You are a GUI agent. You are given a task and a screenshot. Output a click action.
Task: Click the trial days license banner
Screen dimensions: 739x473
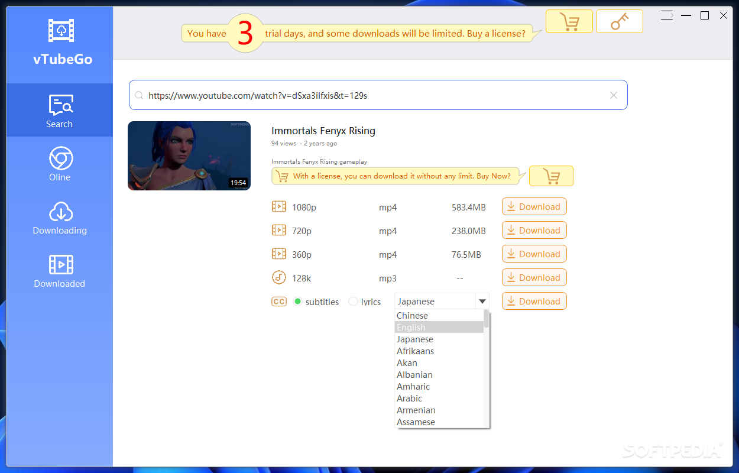(361, 33)
